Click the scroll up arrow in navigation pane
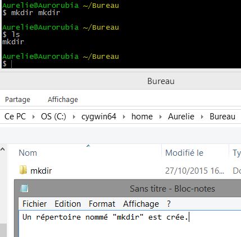Viewport: 241px width, 237px height. point(3,149)
